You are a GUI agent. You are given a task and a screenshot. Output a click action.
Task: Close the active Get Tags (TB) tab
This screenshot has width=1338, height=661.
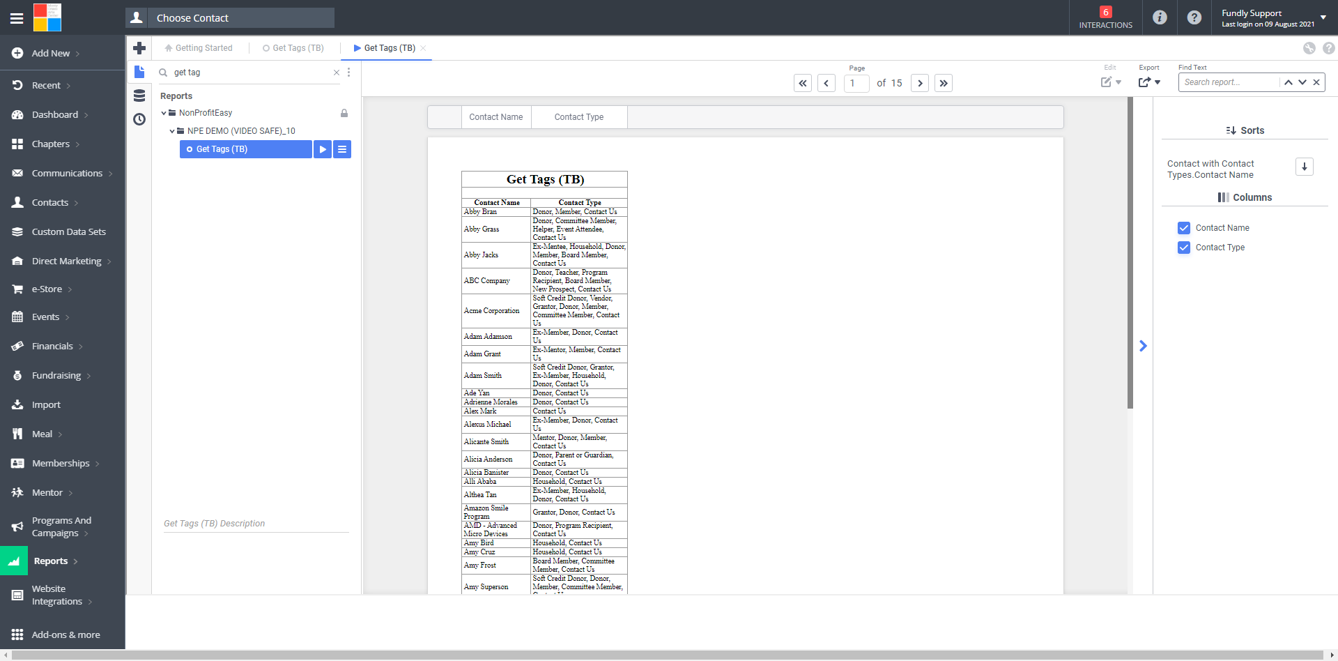coord(423,48)
